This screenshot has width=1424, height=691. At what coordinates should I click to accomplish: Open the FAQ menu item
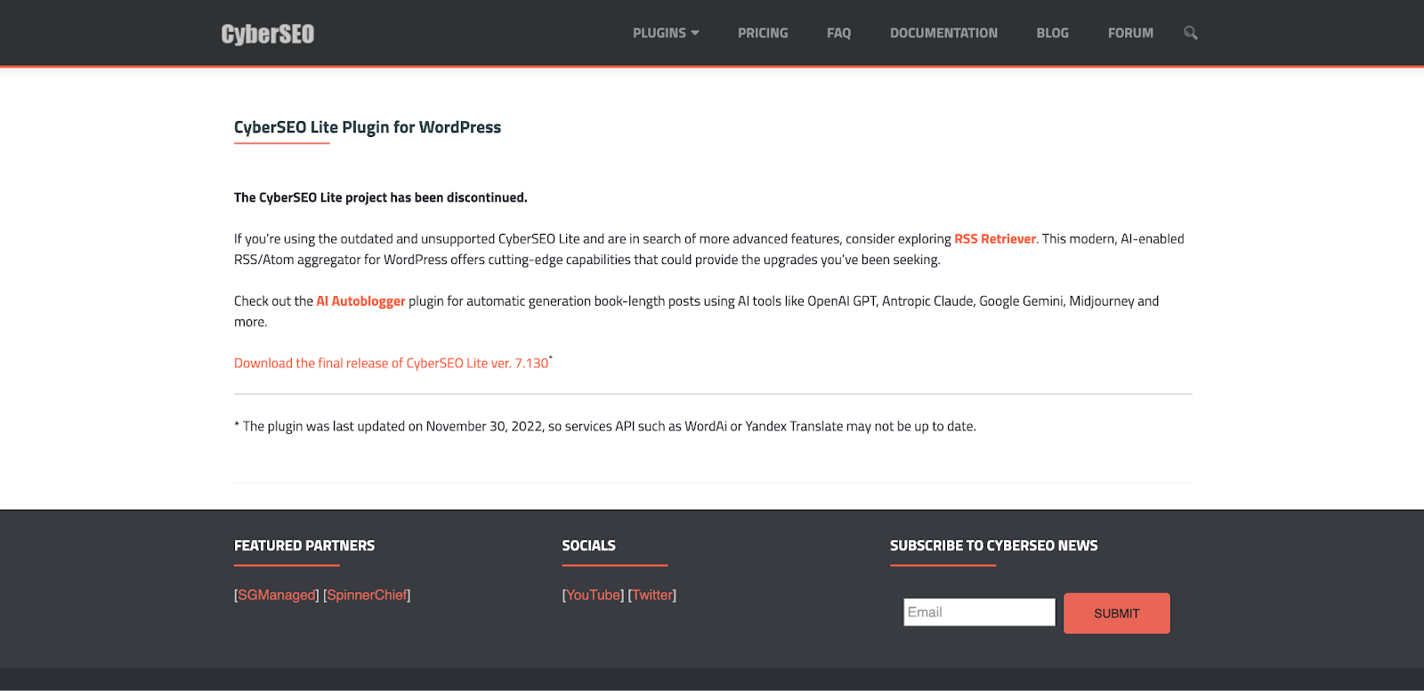(x=838, y=33)
